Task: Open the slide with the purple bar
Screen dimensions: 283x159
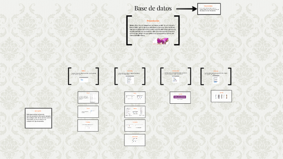Action: click(180, 98)
